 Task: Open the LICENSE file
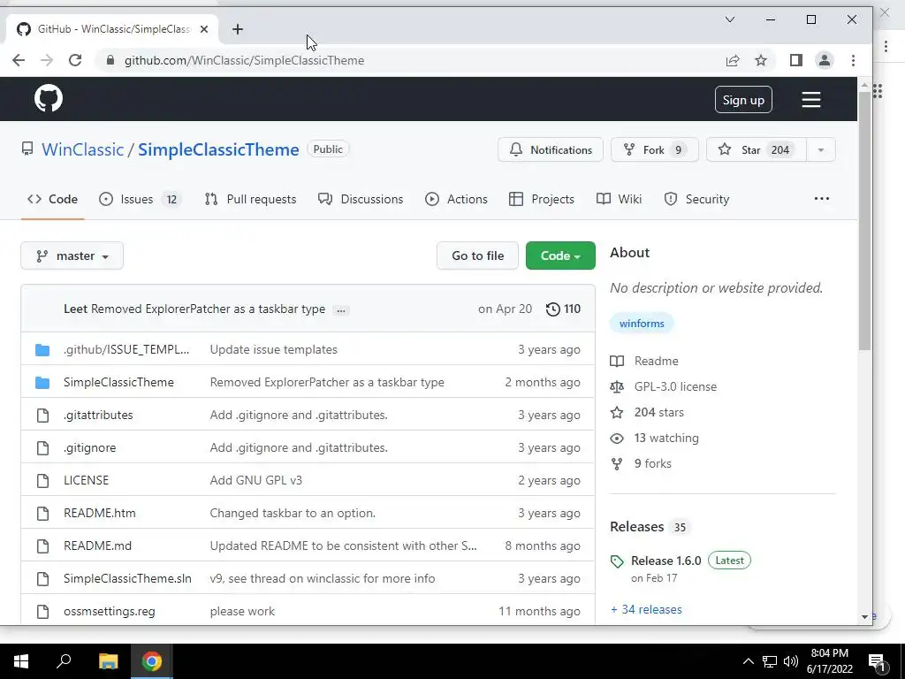(86, 480)
